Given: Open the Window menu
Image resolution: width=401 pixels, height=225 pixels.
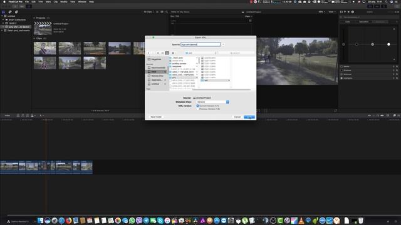Looking at the screenshot, I should tap(82, 2).
